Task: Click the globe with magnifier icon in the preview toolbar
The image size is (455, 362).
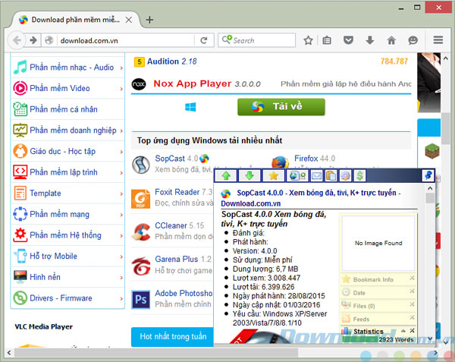Action: 297,175
